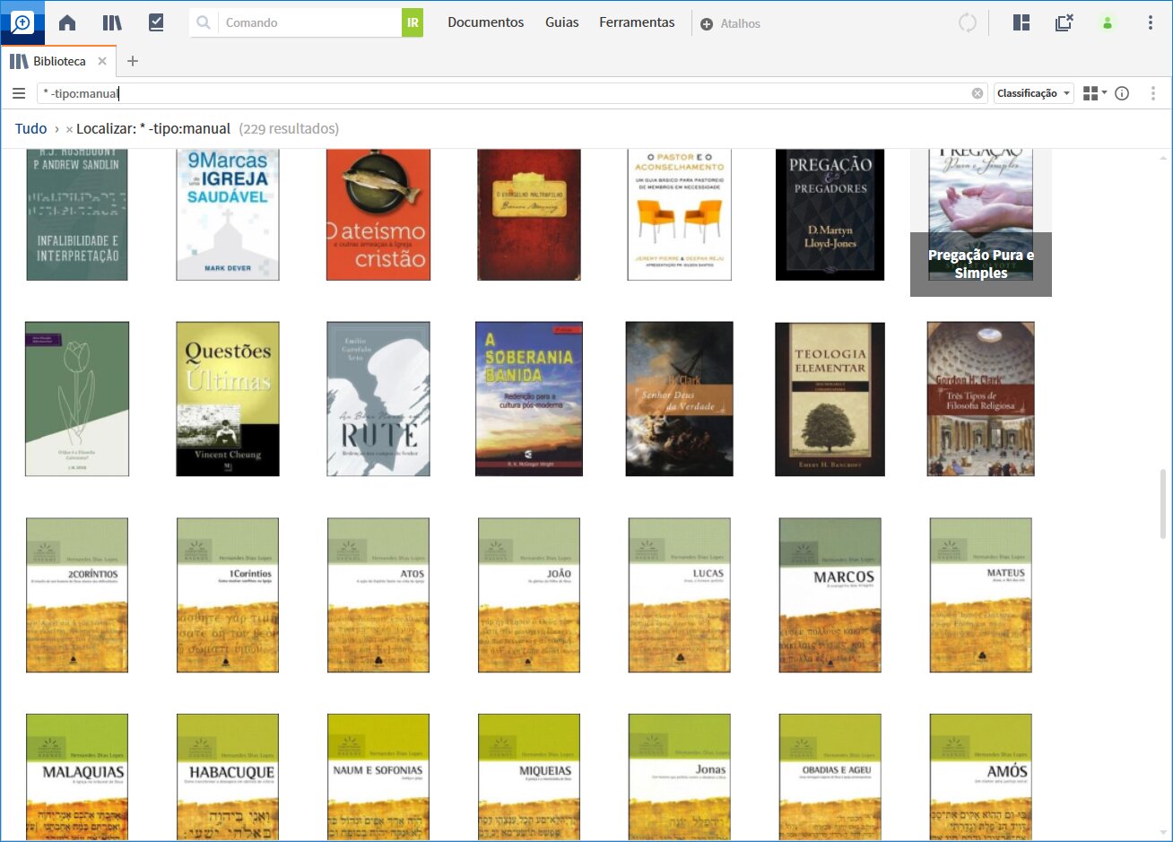Viewport: 1173px width, 842px height.
Task: Open the Amós commentary
Action: tap(981, 777)
